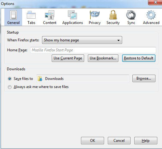Click the Use Current Page button

68,58
